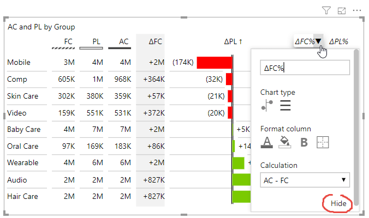369x218 pixels.
Task: Click the ΔFC% header dropdown arrow
Action: coord(318,41)
